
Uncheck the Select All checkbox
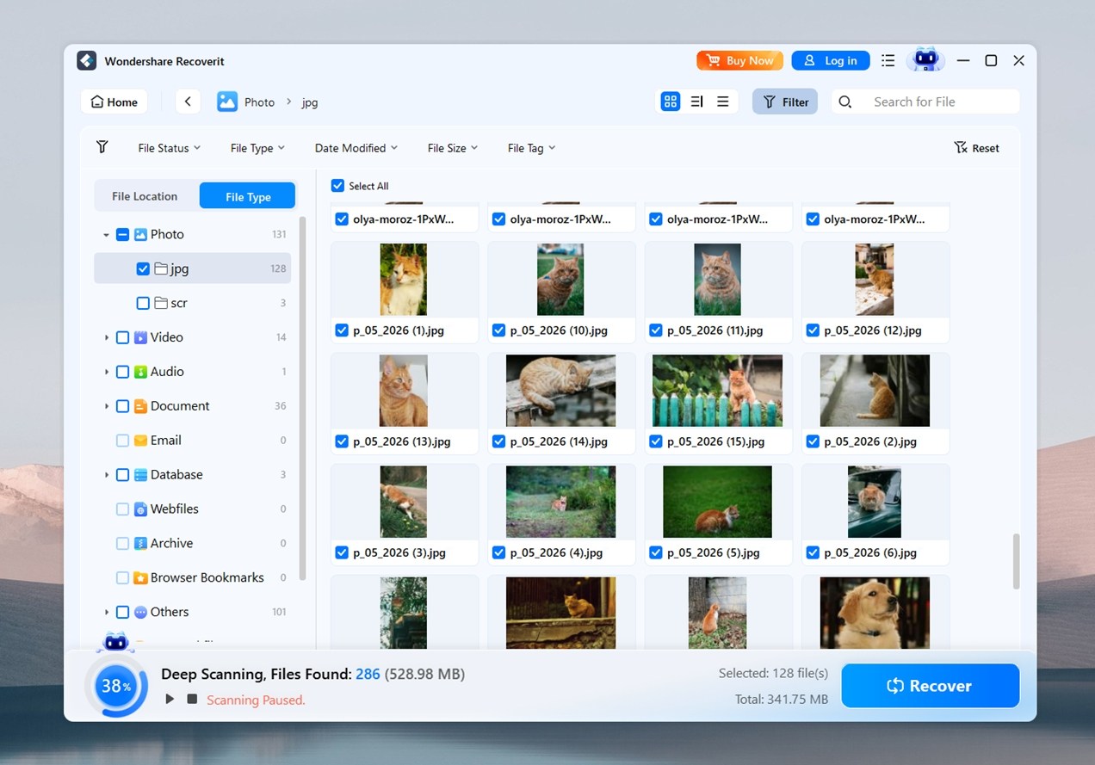337,186
